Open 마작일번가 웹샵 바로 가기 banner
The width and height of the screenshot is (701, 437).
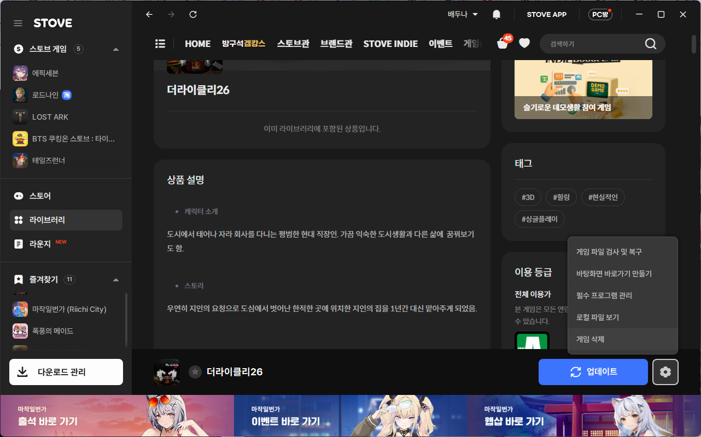[x=584, y=416]
